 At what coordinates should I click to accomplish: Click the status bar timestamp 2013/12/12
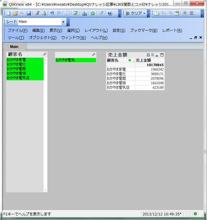point(162,214)
